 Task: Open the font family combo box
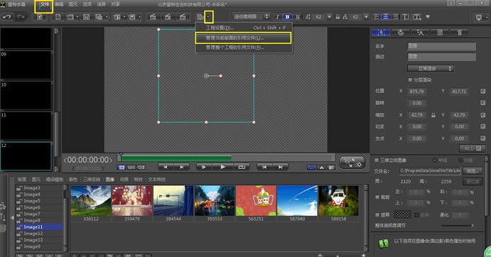coord(251,17)
